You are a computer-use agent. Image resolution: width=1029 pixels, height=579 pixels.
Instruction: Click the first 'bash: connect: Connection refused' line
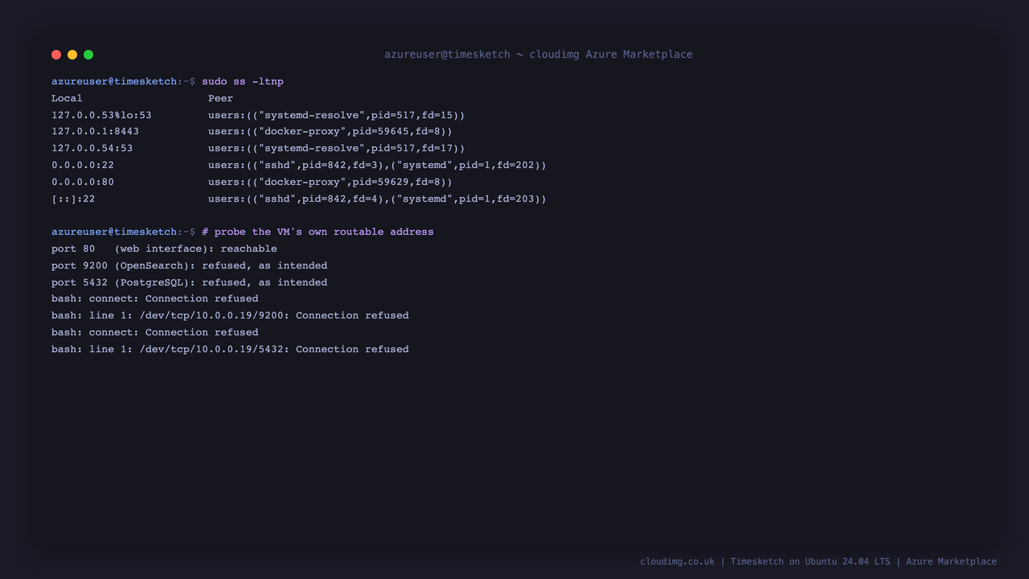pos(154,298)
